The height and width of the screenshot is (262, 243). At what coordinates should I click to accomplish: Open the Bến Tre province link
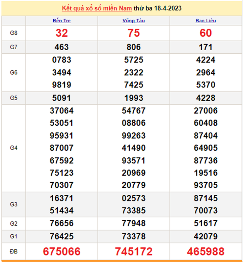pyautogui.click(x=62, y=21)
